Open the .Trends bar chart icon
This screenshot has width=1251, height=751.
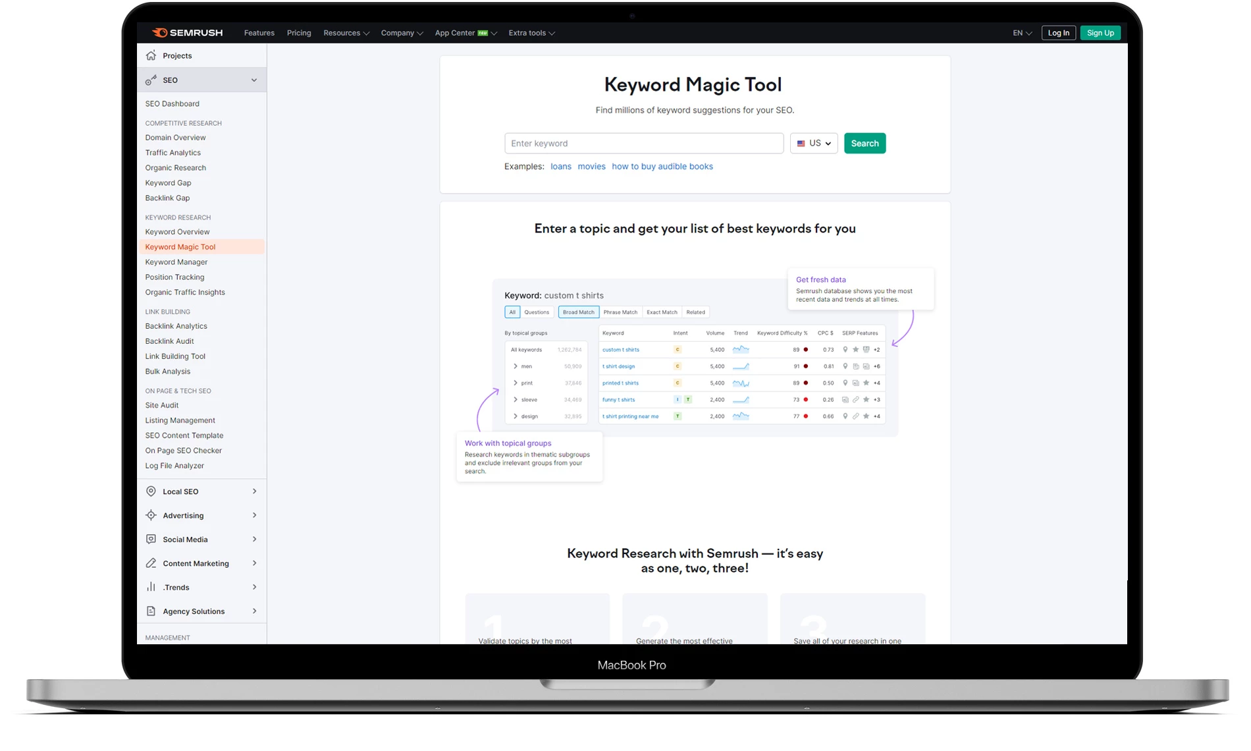click(x=151, y=587)
